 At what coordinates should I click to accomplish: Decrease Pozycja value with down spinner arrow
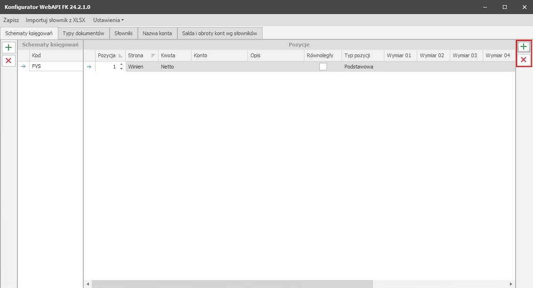(121, 69)
